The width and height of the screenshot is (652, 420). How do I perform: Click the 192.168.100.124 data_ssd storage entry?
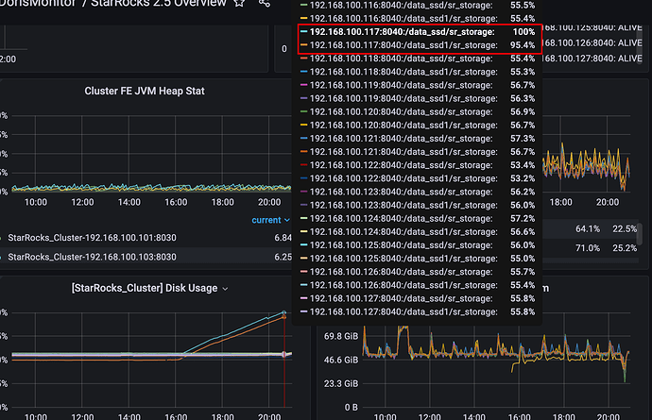click(x=418, y=219)
